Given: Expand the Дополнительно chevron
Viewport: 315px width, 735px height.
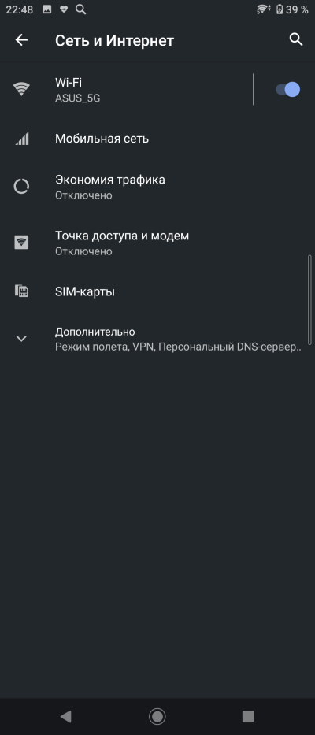Looking at the screenshot, I should [x=21, y=339].
